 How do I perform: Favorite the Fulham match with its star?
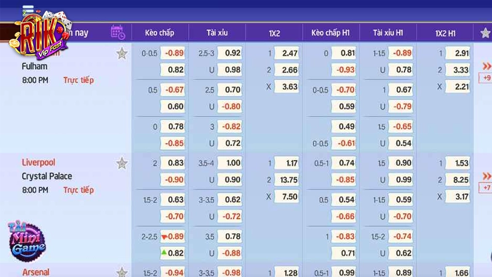[122, 54]
